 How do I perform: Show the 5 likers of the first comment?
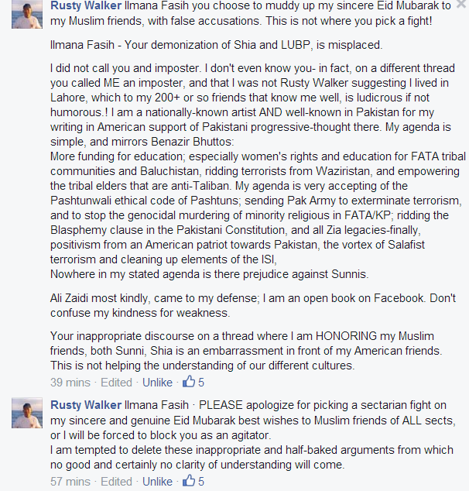[201, 383]
